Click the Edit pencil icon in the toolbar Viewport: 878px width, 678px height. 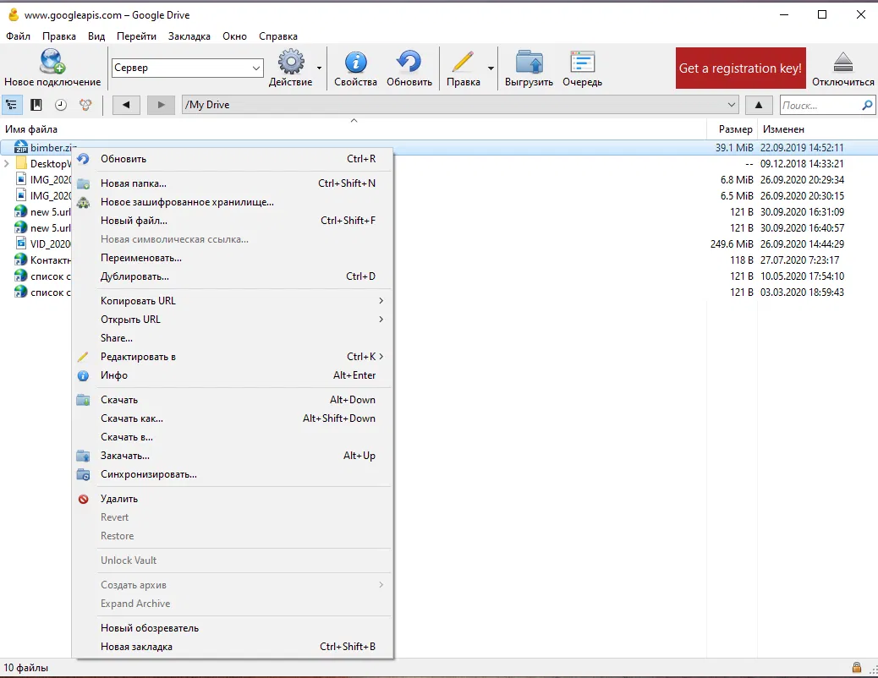pyautogui.click(x=463, y=62)
